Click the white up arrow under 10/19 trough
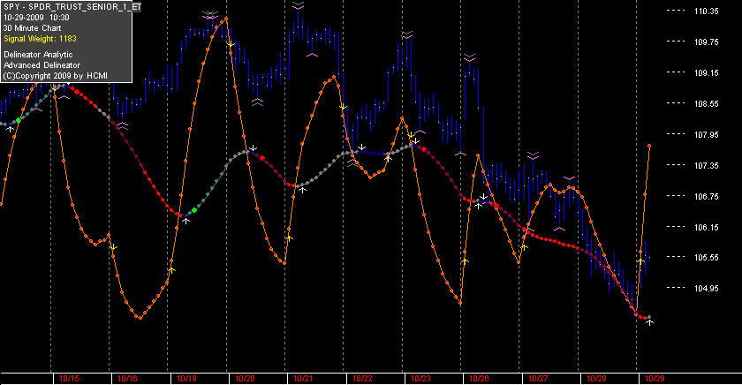This screenshot has height=385, width=742. click(x=186, y=221)
